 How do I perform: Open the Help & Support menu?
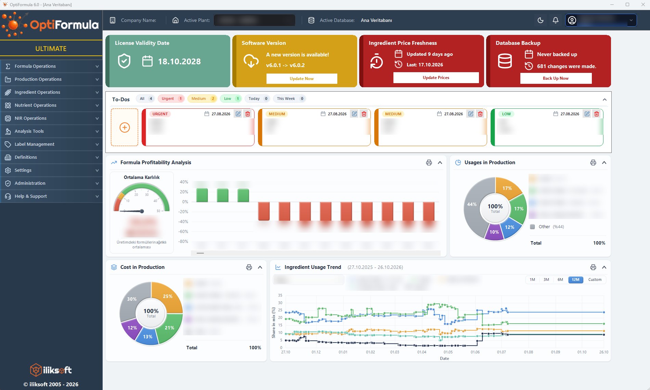[51, 196]
